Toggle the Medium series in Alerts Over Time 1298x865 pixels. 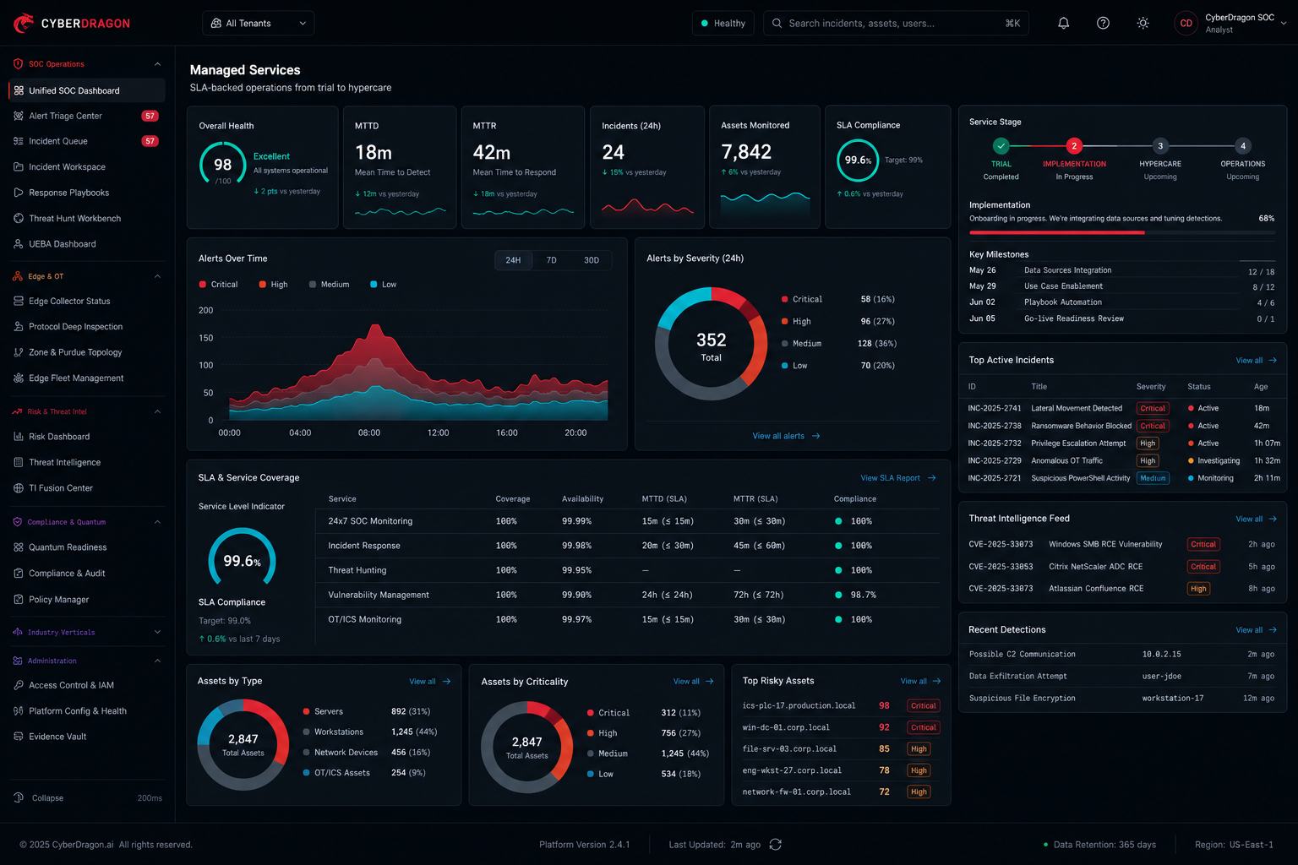click(x=329, y=285)
